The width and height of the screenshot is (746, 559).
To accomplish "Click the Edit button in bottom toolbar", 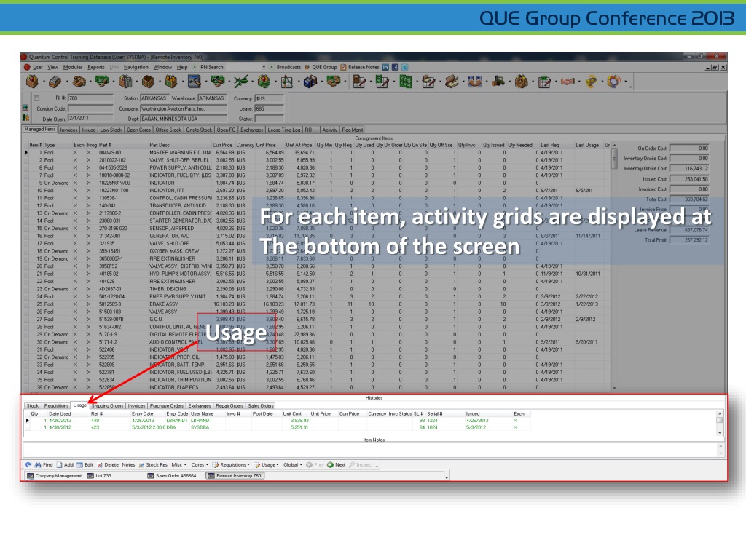I will click(x=85, y=465).
